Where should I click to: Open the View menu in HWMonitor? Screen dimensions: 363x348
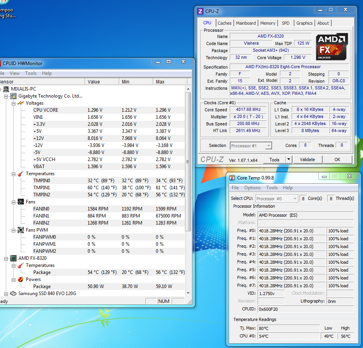pyautogui.click(x=15, y=73)
